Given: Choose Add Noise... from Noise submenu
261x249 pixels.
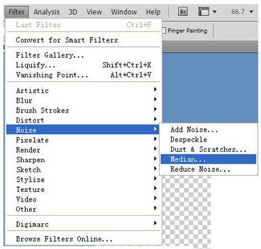Looking at the screenshot, I should click(209, 130).
